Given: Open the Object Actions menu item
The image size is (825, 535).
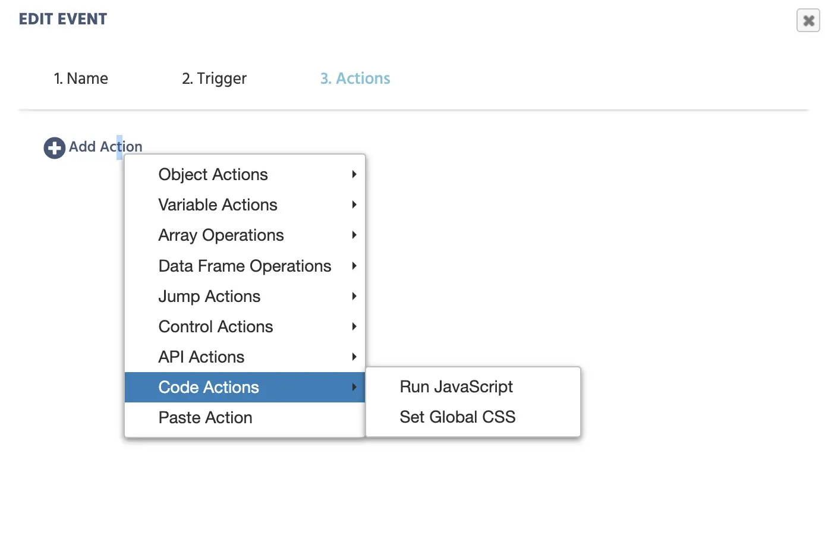Looking at the screenshot, I should click(213, 175).
